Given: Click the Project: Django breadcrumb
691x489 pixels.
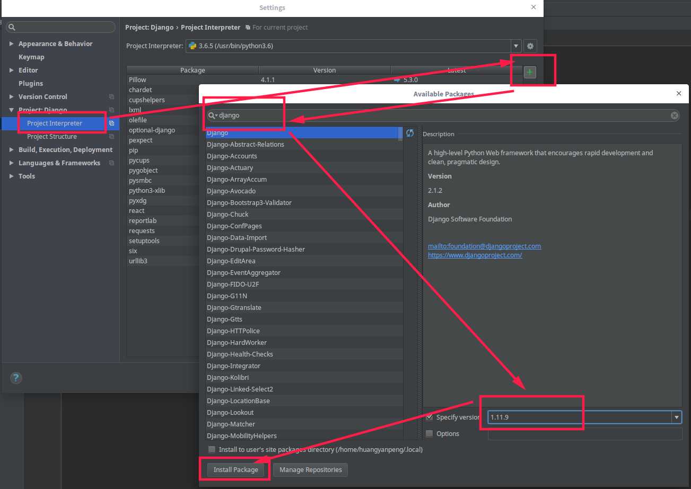Looking at the screenshot, I should click(149, 28).
